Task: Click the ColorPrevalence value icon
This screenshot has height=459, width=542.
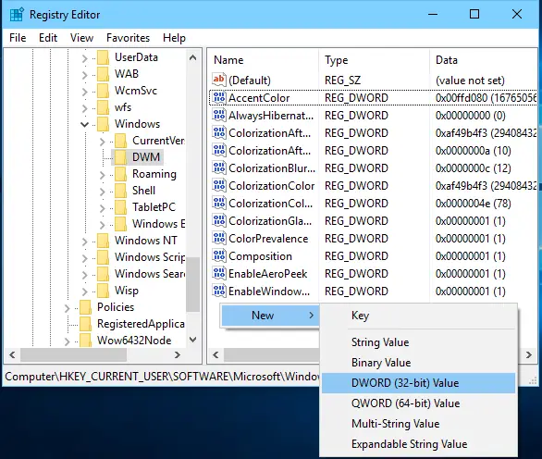Action: pos(219,239)
